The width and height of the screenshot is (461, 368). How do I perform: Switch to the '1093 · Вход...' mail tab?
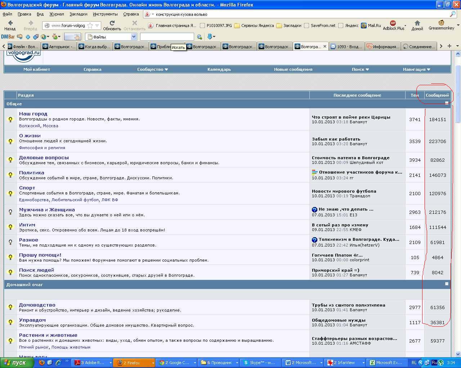[x=346, y=46]
